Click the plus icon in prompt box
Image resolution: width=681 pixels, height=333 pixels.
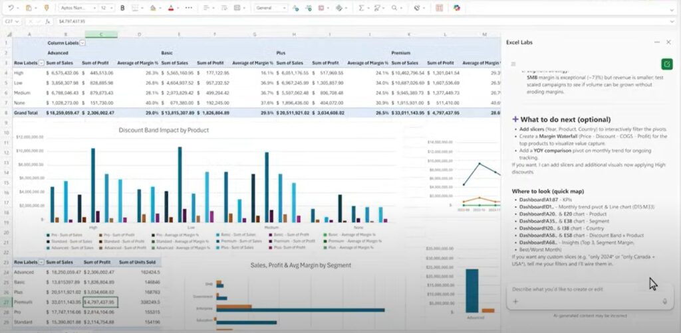(515, 301)
